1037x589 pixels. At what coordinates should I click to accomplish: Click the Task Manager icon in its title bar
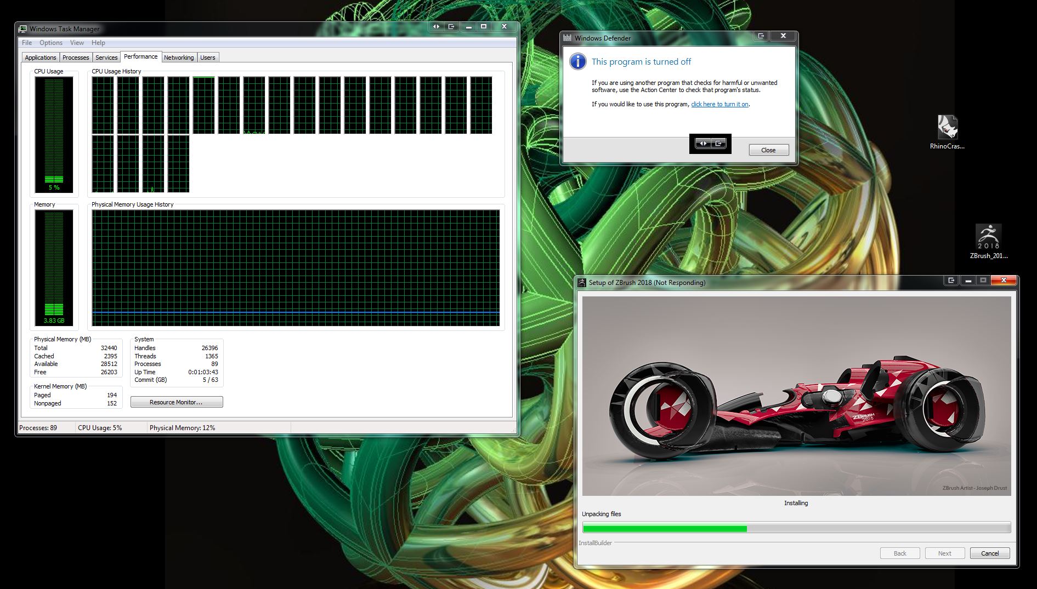click(x=22, y=28)
